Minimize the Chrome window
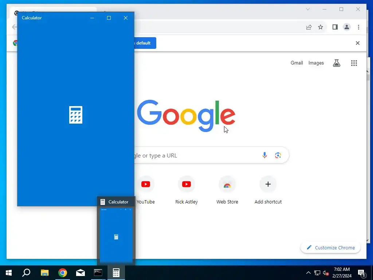The height and width of the screenshot is (280, 373). click(325, 9)
